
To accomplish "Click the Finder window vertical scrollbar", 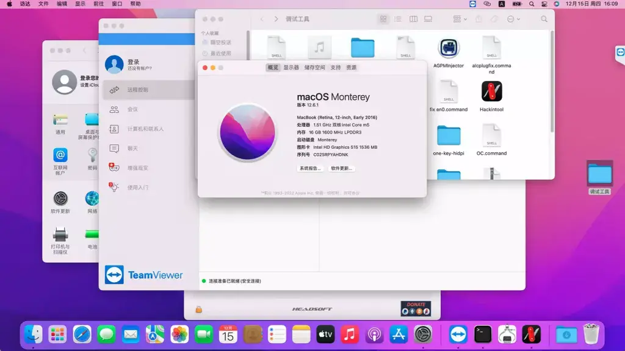I will click(x=552, y=82).
